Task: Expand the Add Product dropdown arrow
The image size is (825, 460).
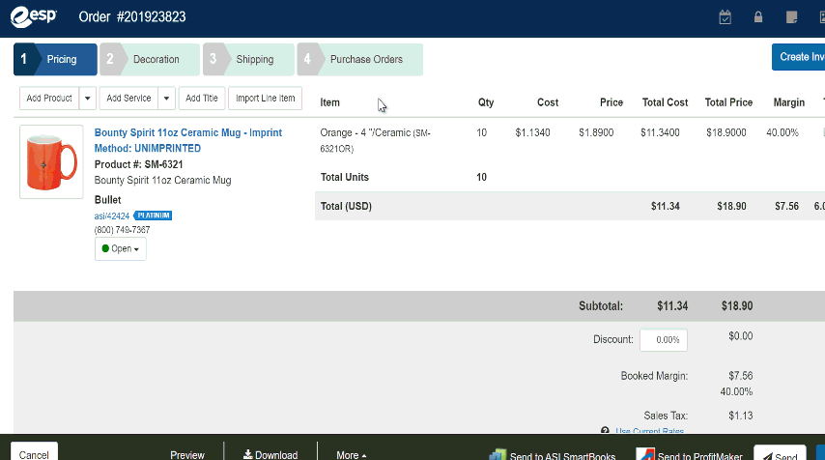Action: (x=87, y=98)
